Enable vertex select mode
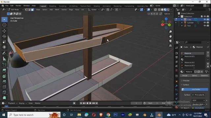Screen dimensions: 211x118 [x=26, y=10]
